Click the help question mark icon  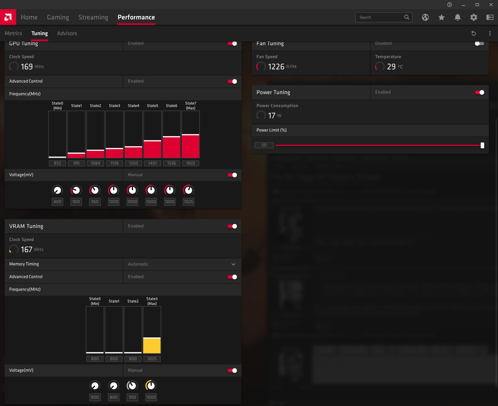pyautogui.click(x=450, y=5)
